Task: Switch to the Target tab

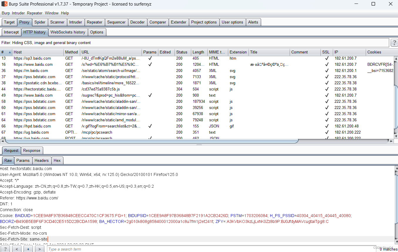Action: coord(9,22)
